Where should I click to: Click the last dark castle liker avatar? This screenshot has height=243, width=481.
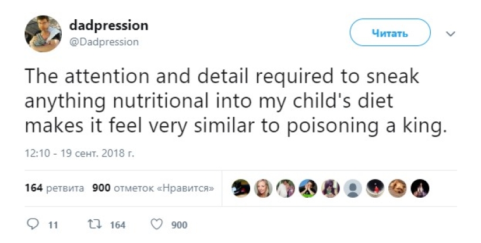point(420,188)
